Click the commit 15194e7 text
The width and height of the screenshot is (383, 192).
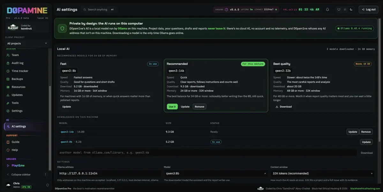[x=264, y=10]
